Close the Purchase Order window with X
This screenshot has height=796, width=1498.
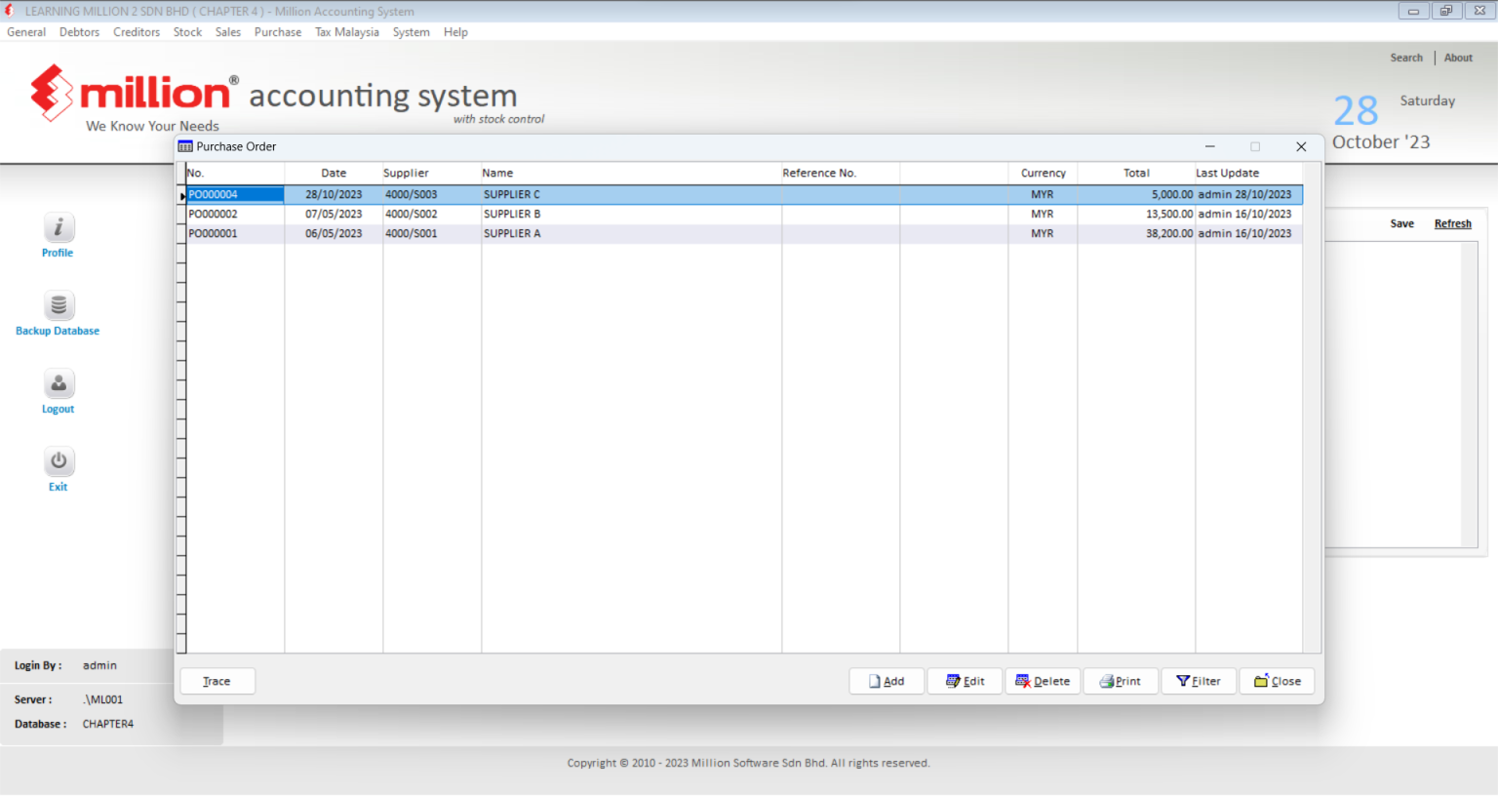1301,146
